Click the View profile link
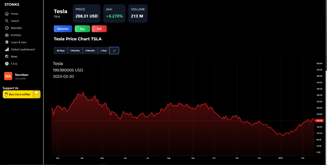The image size is (327, 165). pyautogui.click(x=20, y=79)
